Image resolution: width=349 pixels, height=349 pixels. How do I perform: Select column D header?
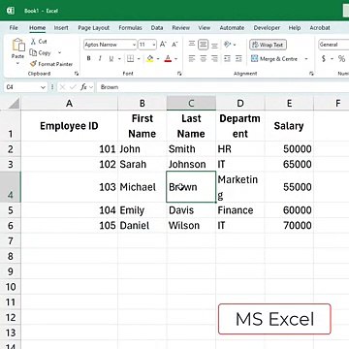point(240,104)
